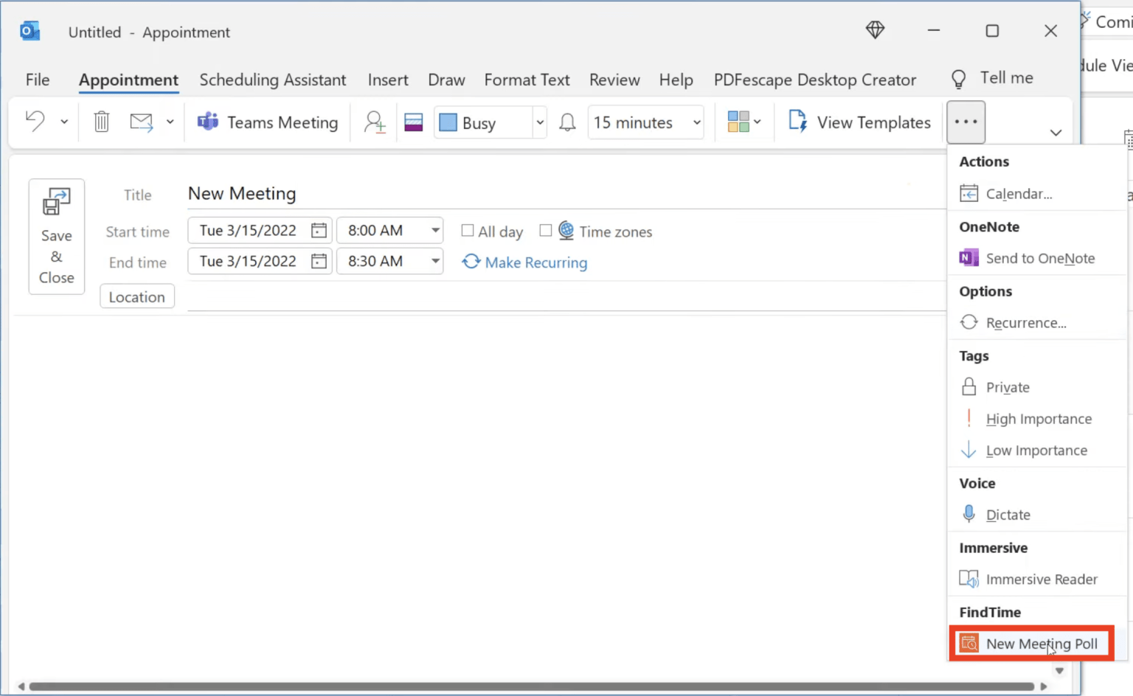The width and height of the screenshot is (1133, 696).
Task: Enable the All day checkbox
Action: pos(468,231)
